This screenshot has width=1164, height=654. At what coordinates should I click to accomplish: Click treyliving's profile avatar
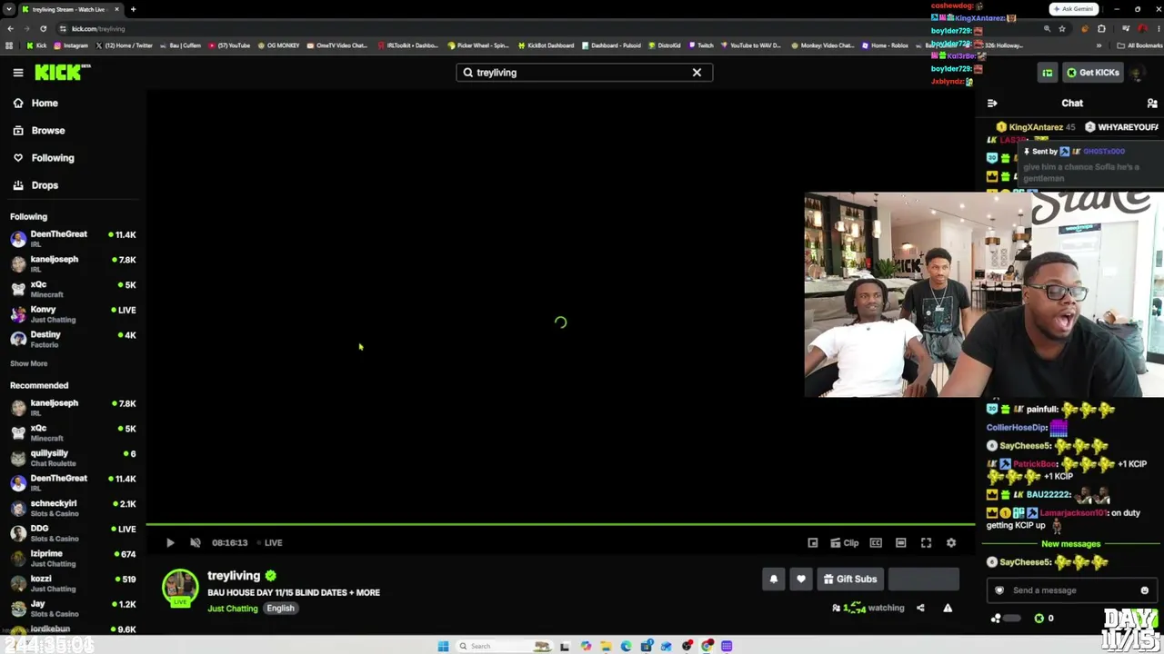(180, 588)
